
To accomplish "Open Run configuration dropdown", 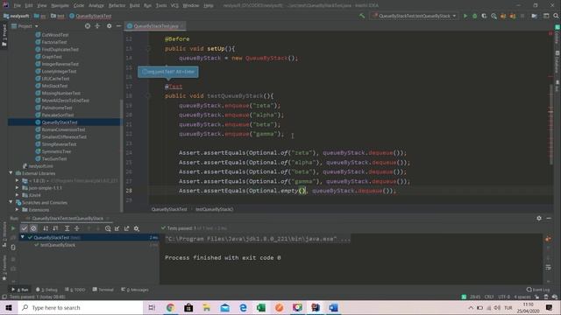I will (414, 16).
